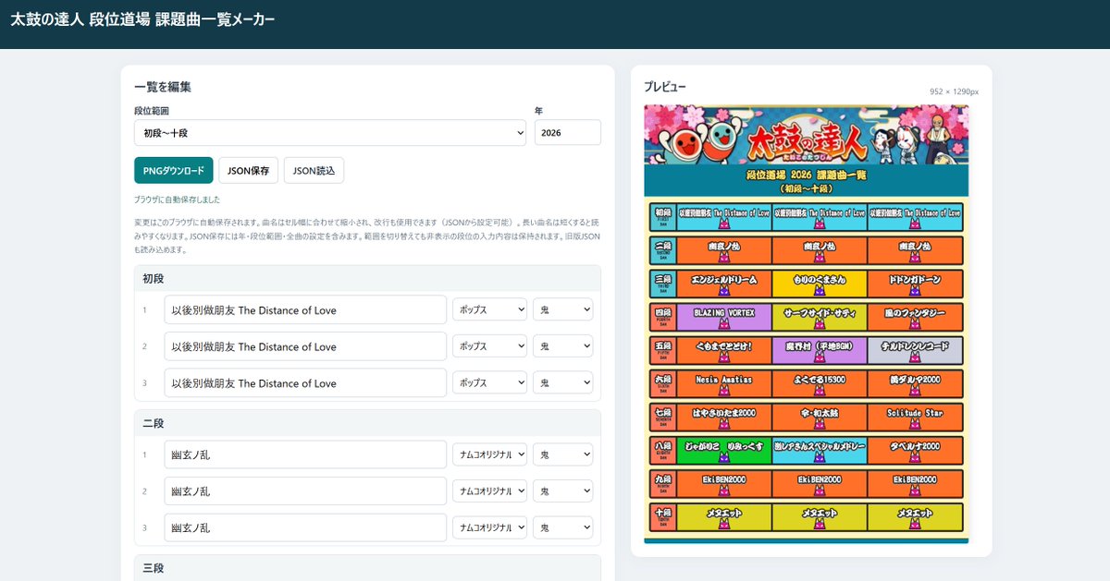Click the JSON保存 button
Viewport: 1110px width, 581px height.
click(248, 171)
